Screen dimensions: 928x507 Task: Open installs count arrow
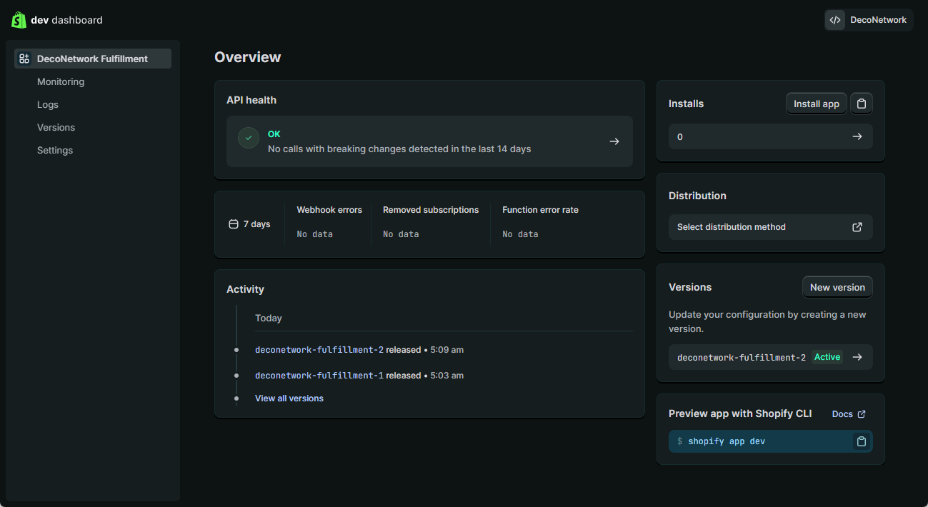click(857, 136)
